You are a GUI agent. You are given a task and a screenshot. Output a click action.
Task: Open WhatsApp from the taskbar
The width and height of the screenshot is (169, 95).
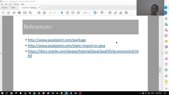(x=34, y=93)
